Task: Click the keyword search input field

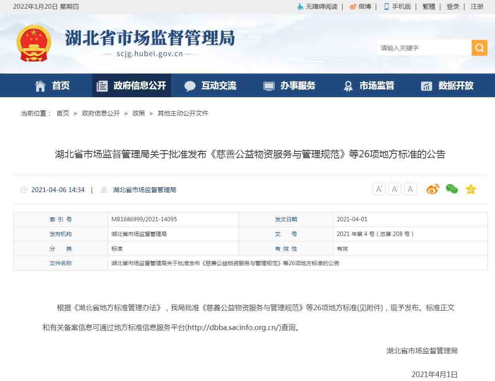Action: click(424, 48)
